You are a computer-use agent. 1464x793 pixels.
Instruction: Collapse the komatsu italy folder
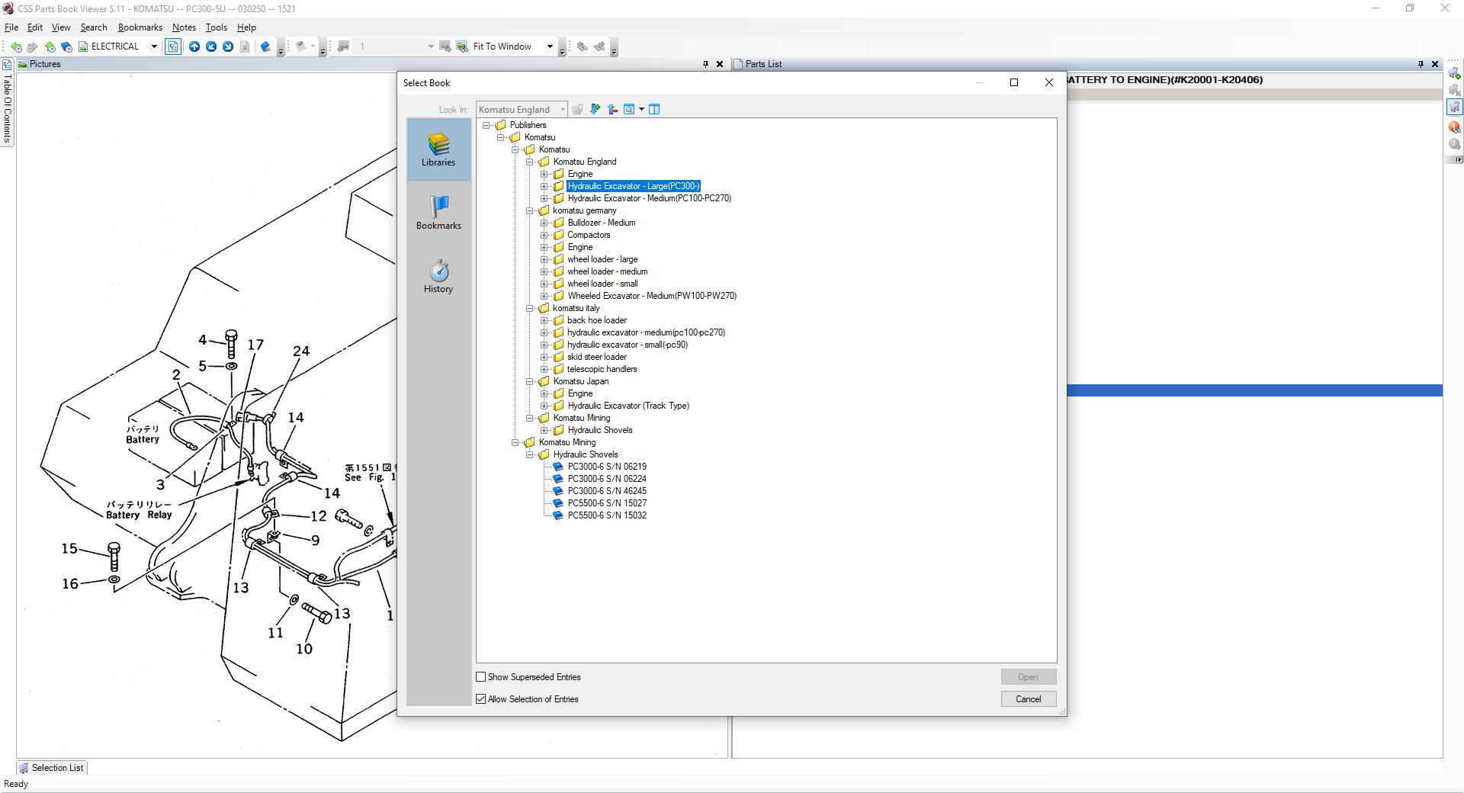530,308
